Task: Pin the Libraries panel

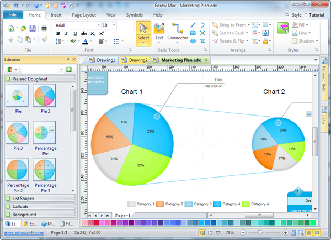Action: 68,59
